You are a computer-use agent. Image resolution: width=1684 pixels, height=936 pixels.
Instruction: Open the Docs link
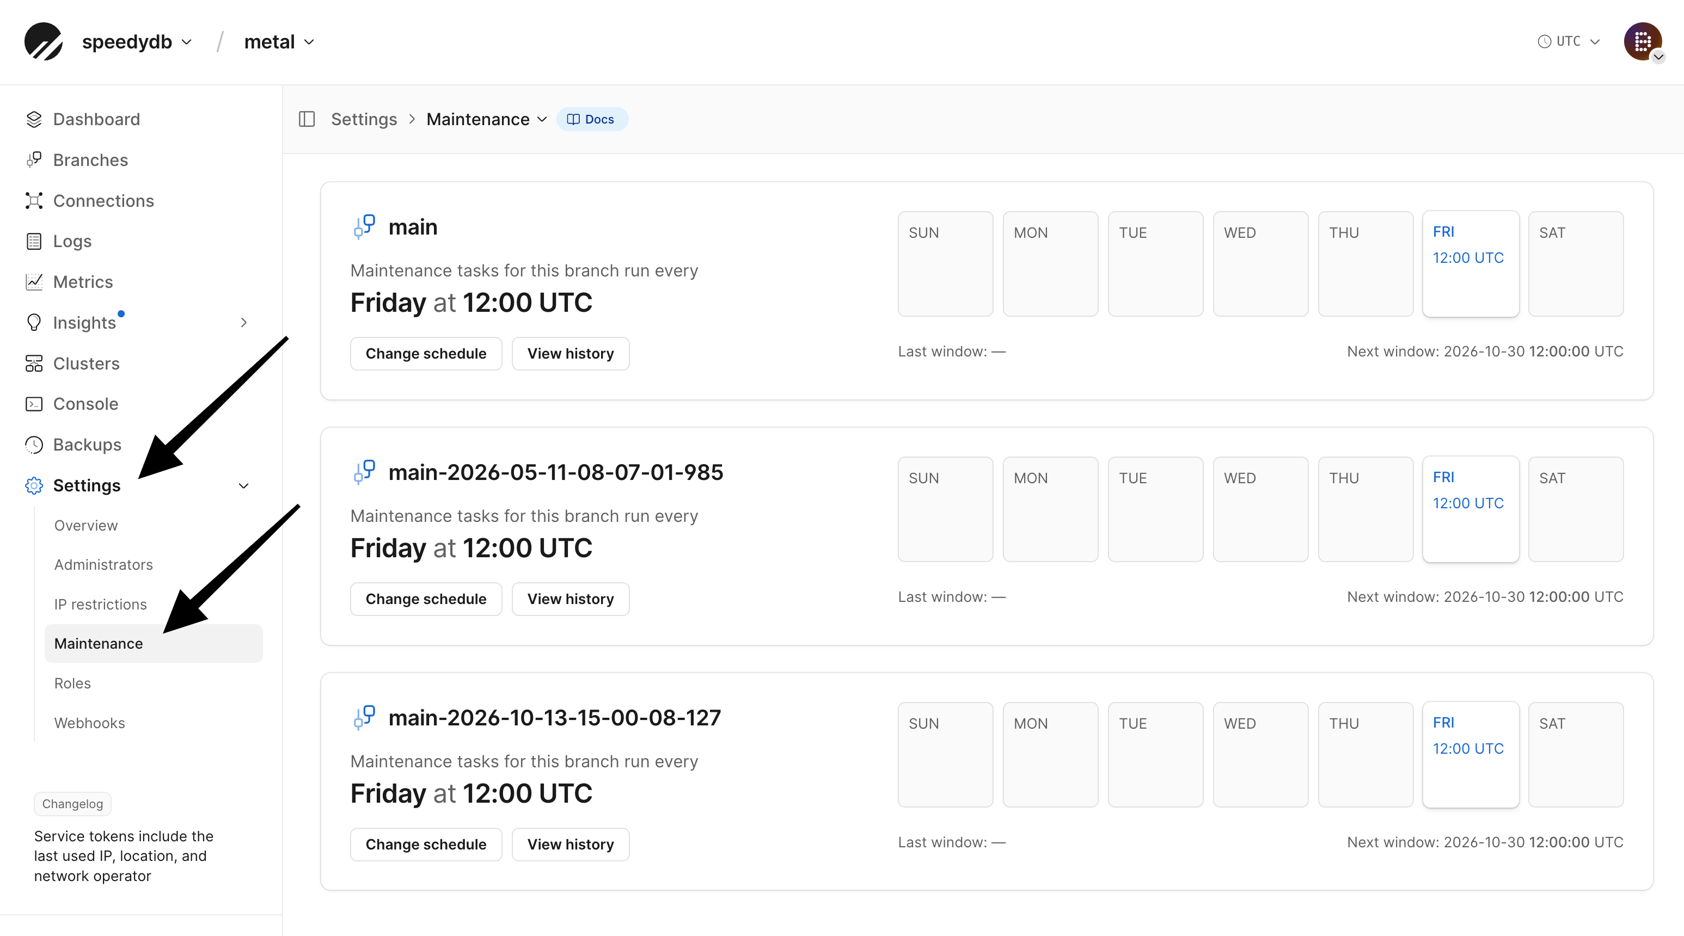pos(592,119)
